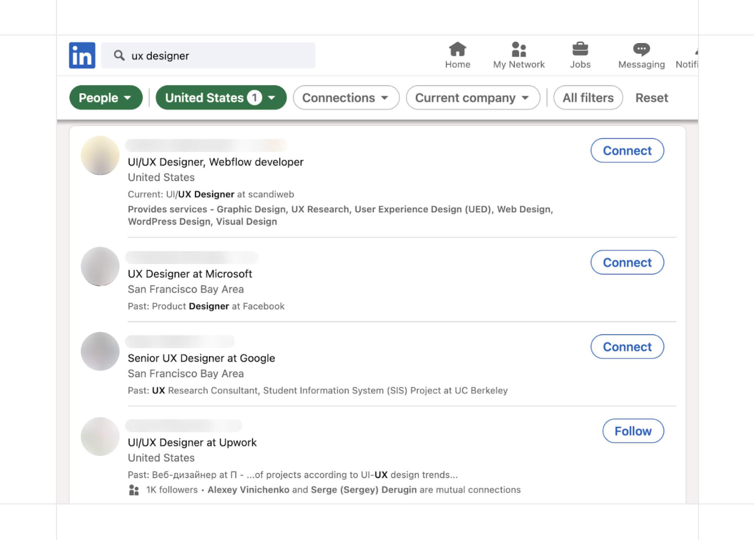Open the Current company filter dropdown
This screenshot has height=540, width=754.
click(473, 98)
